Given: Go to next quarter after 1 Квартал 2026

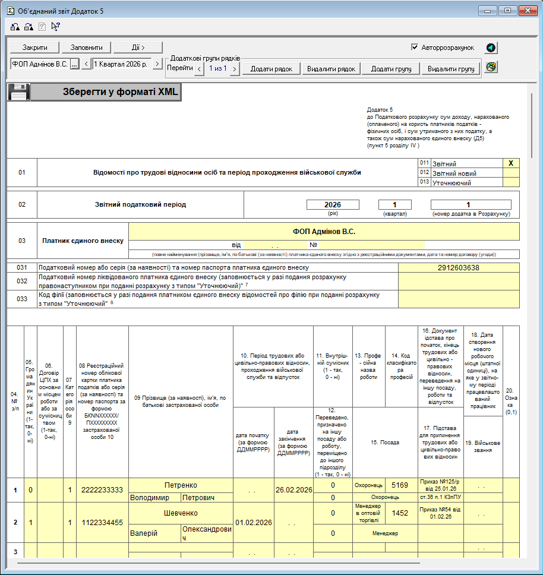Looking at the screenshot, I should (157, 64).
